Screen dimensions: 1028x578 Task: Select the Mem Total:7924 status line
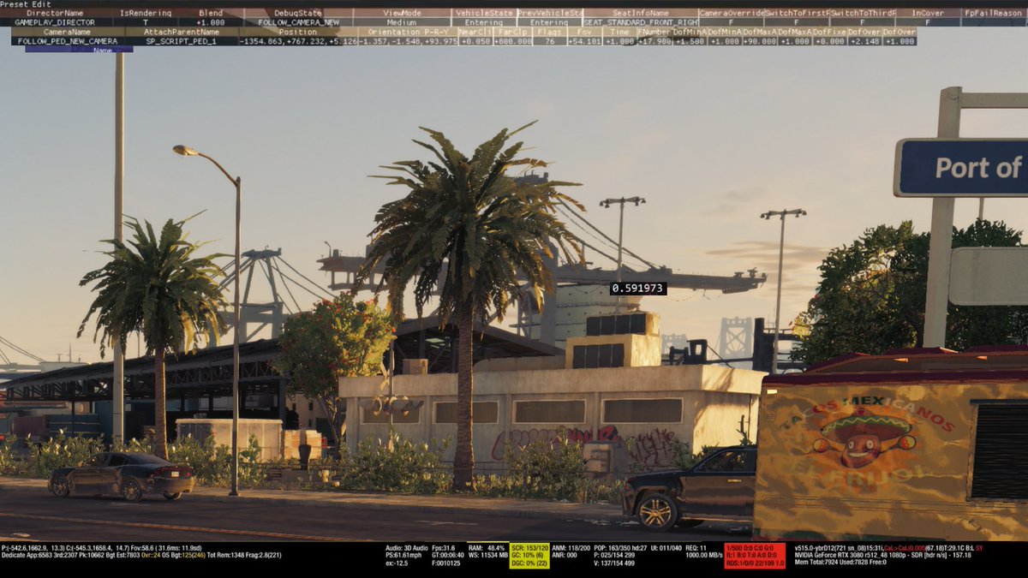pyautogui.click(x=841, y=563)
